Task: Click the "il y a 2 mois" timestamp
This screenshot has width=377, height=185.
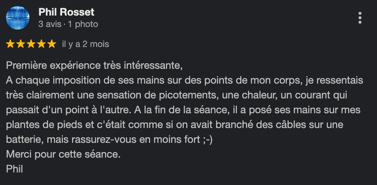Action: point(86,44)
